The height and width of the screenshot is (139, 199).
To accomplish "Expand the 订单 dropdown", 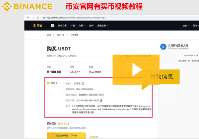I will pos(196,26).
